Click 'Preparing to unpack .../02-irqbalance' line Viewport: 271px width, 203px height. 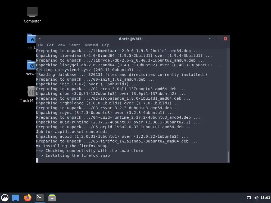pyautogui.click(x=113, y=98)
